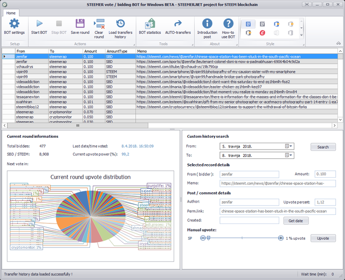Switch to the Home ribbon tab
345x280 pixels.
click(11, 13)
